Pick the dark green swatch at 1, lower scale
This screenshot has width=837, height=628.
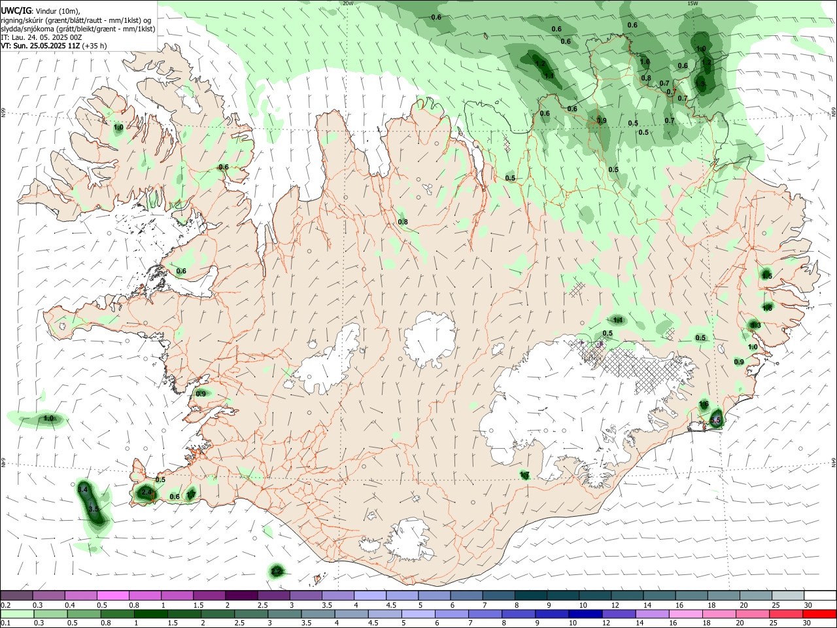point(151,614)
